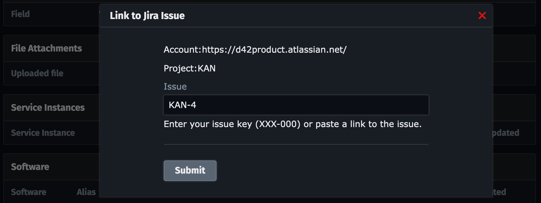Click the Project:KAN label

pos(189,68)
